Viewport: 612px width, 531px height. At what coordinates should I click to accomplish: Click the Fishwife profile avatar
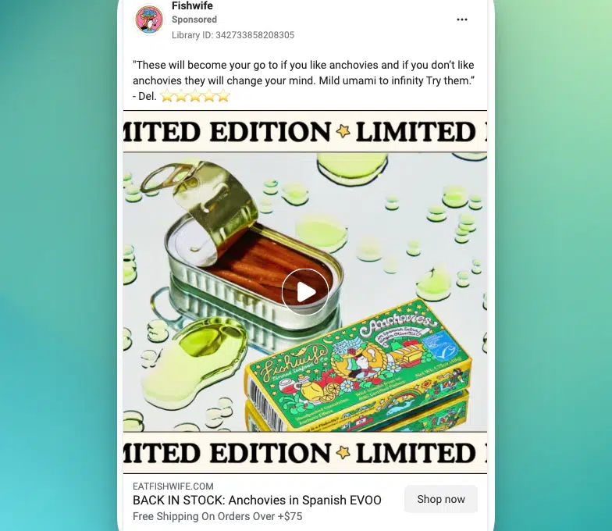point(149,19)
